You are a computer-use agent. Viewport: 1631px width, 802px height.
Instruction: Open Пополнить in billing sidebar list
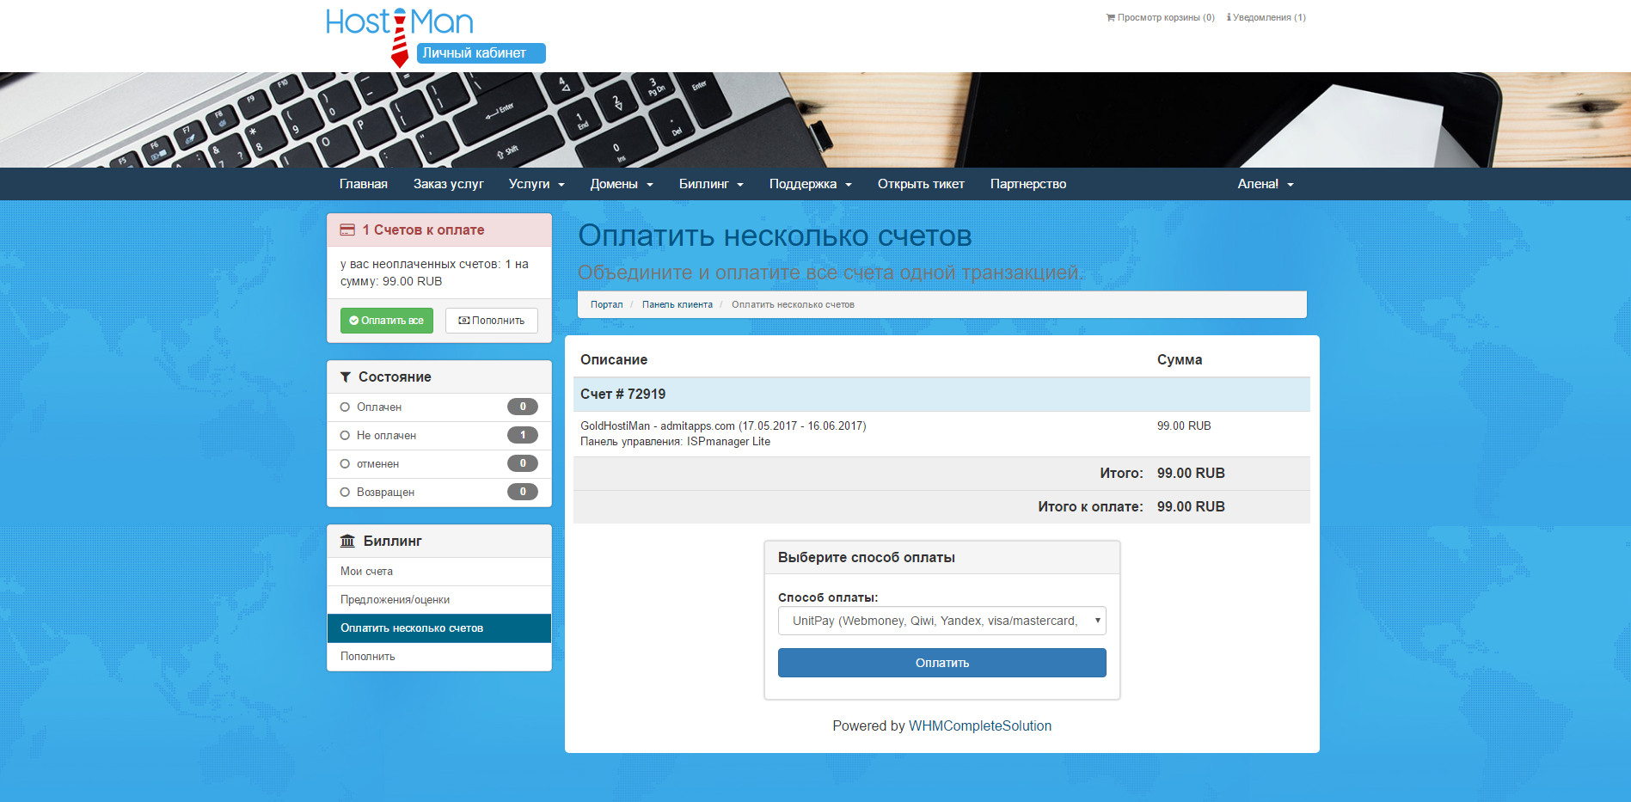pos(439,657)
